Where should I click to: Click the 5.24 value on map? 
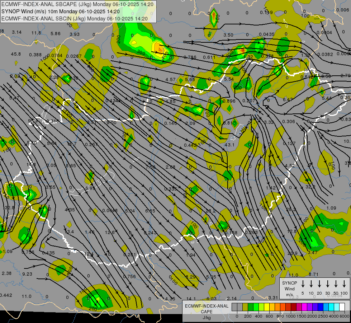point(130,211)
